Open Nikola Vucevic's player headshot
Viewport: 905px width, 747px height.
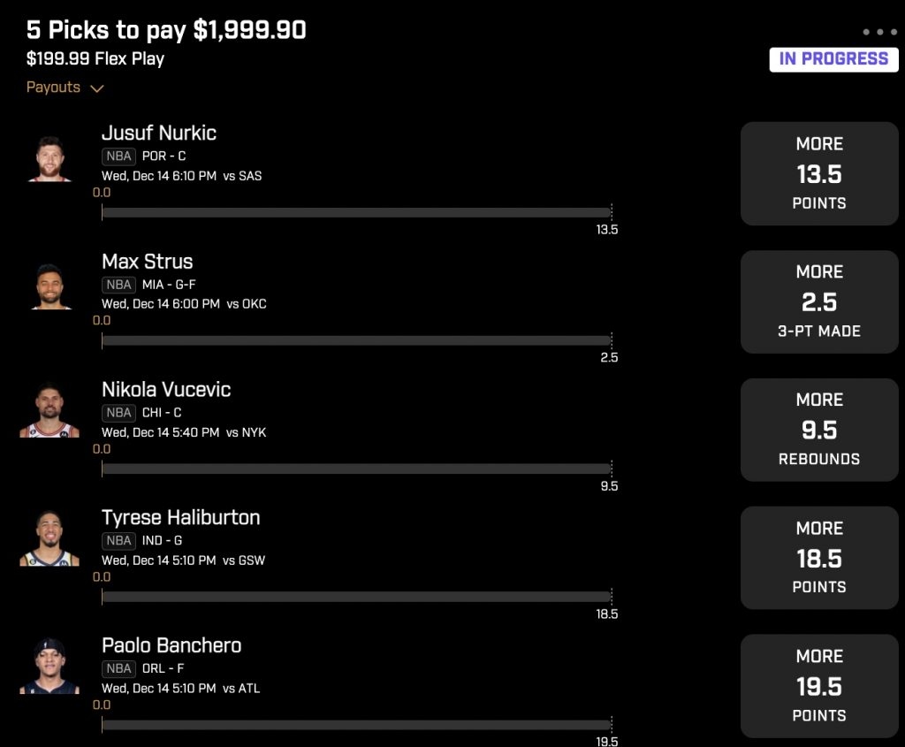coord(49,410)
